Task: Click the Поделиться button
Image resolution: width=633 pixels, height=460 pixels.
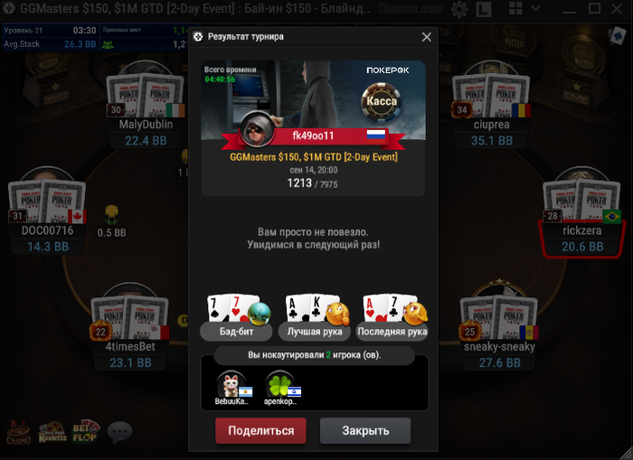Action: 260,430
